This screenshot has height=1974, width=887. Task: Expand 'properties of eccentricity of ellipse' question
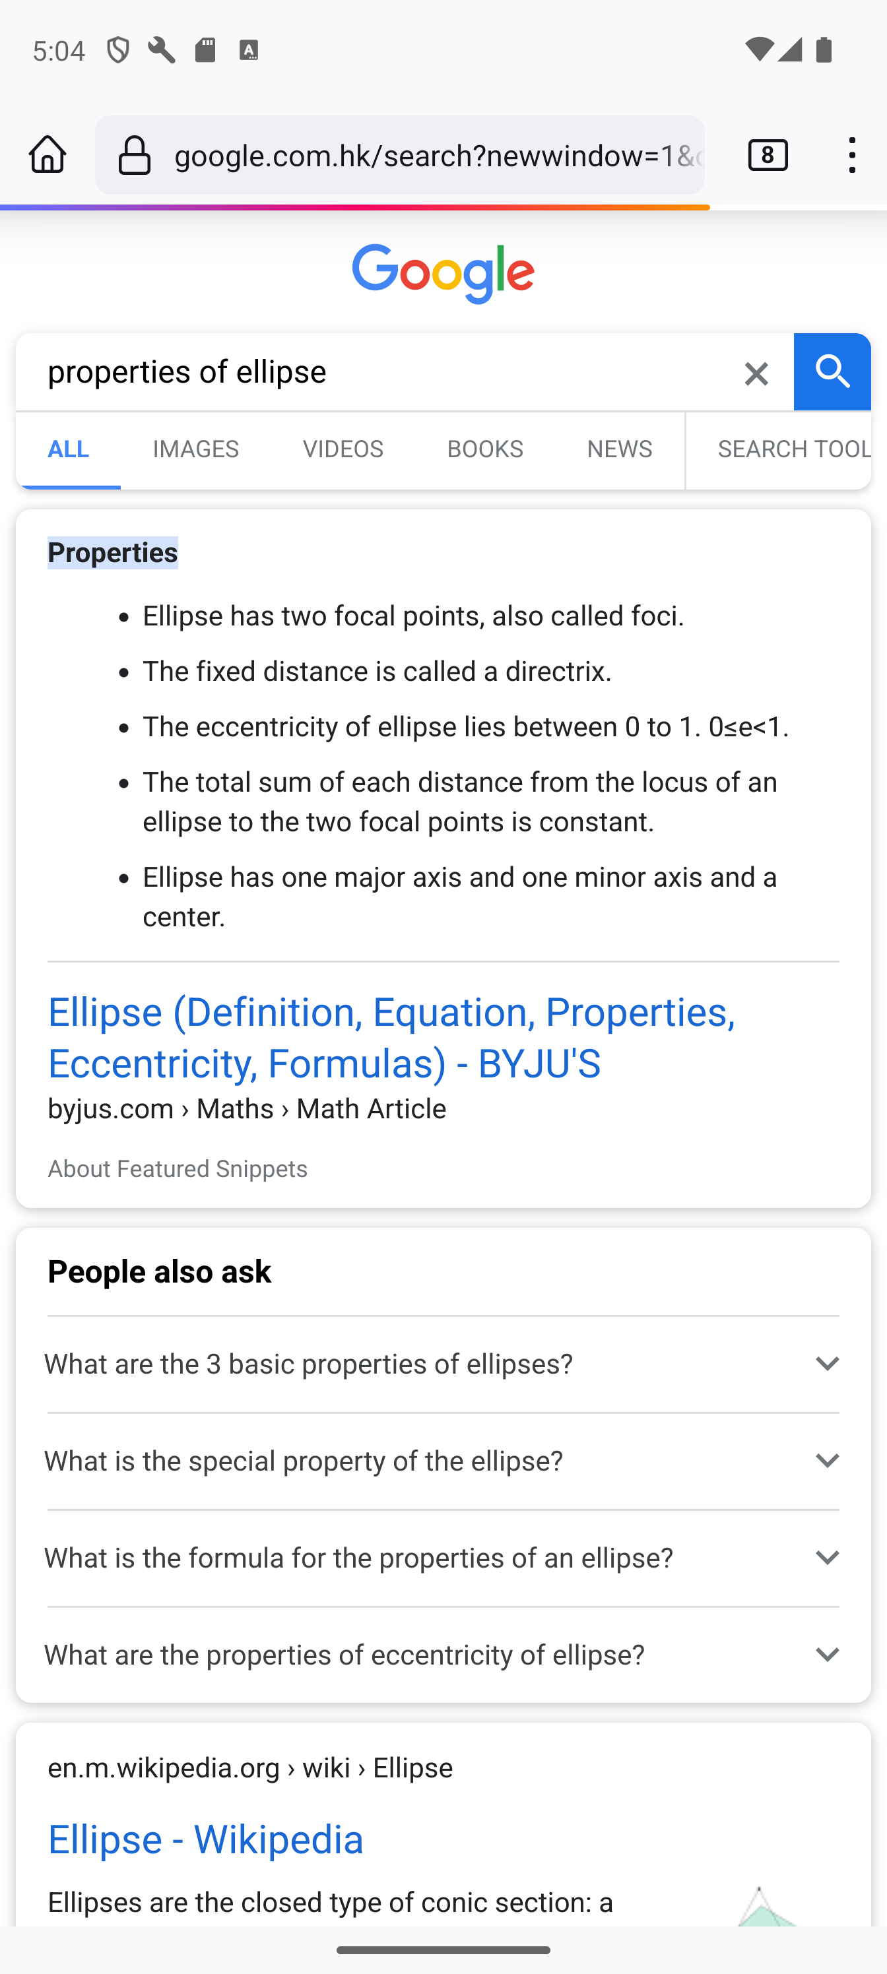pos(443,1655)
